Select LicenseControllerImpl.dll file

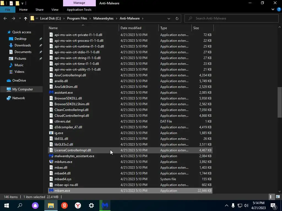[130, 150]
